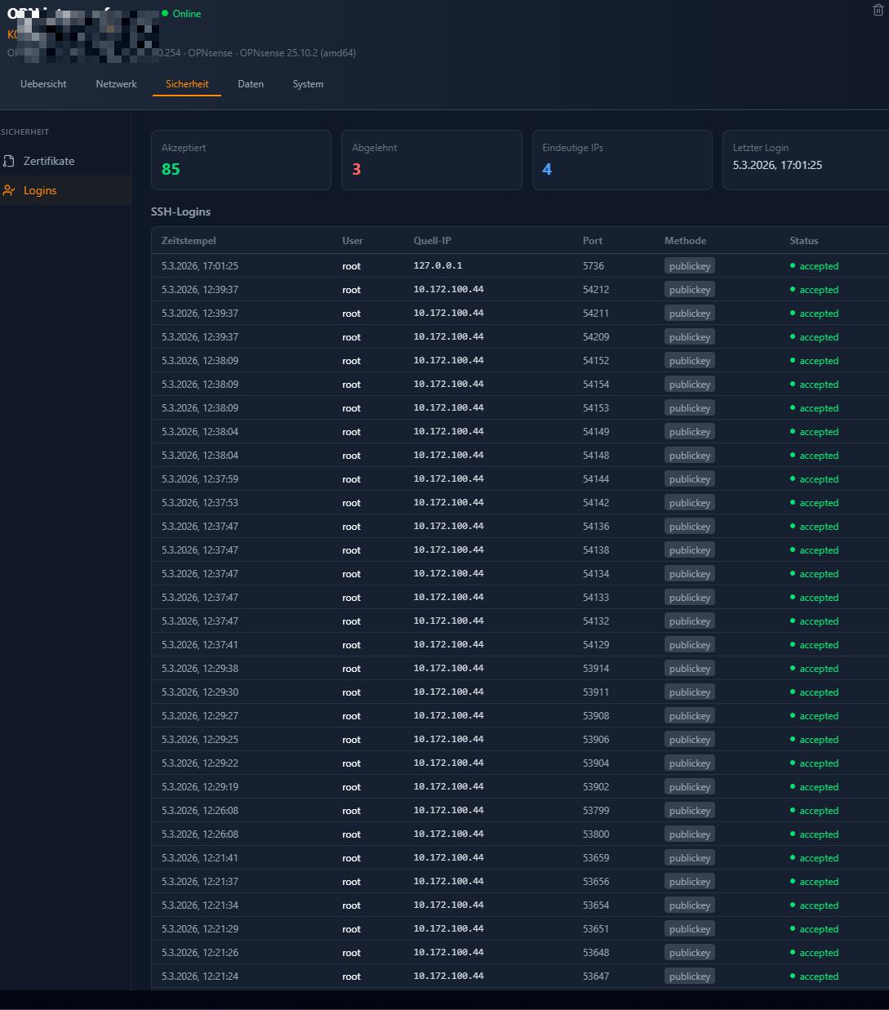The width and height of the screenshot is (889, 1010).
Task: Click timestamp 5.3.2026, 17:01:25 in table
Action: (x=200, y=266)
